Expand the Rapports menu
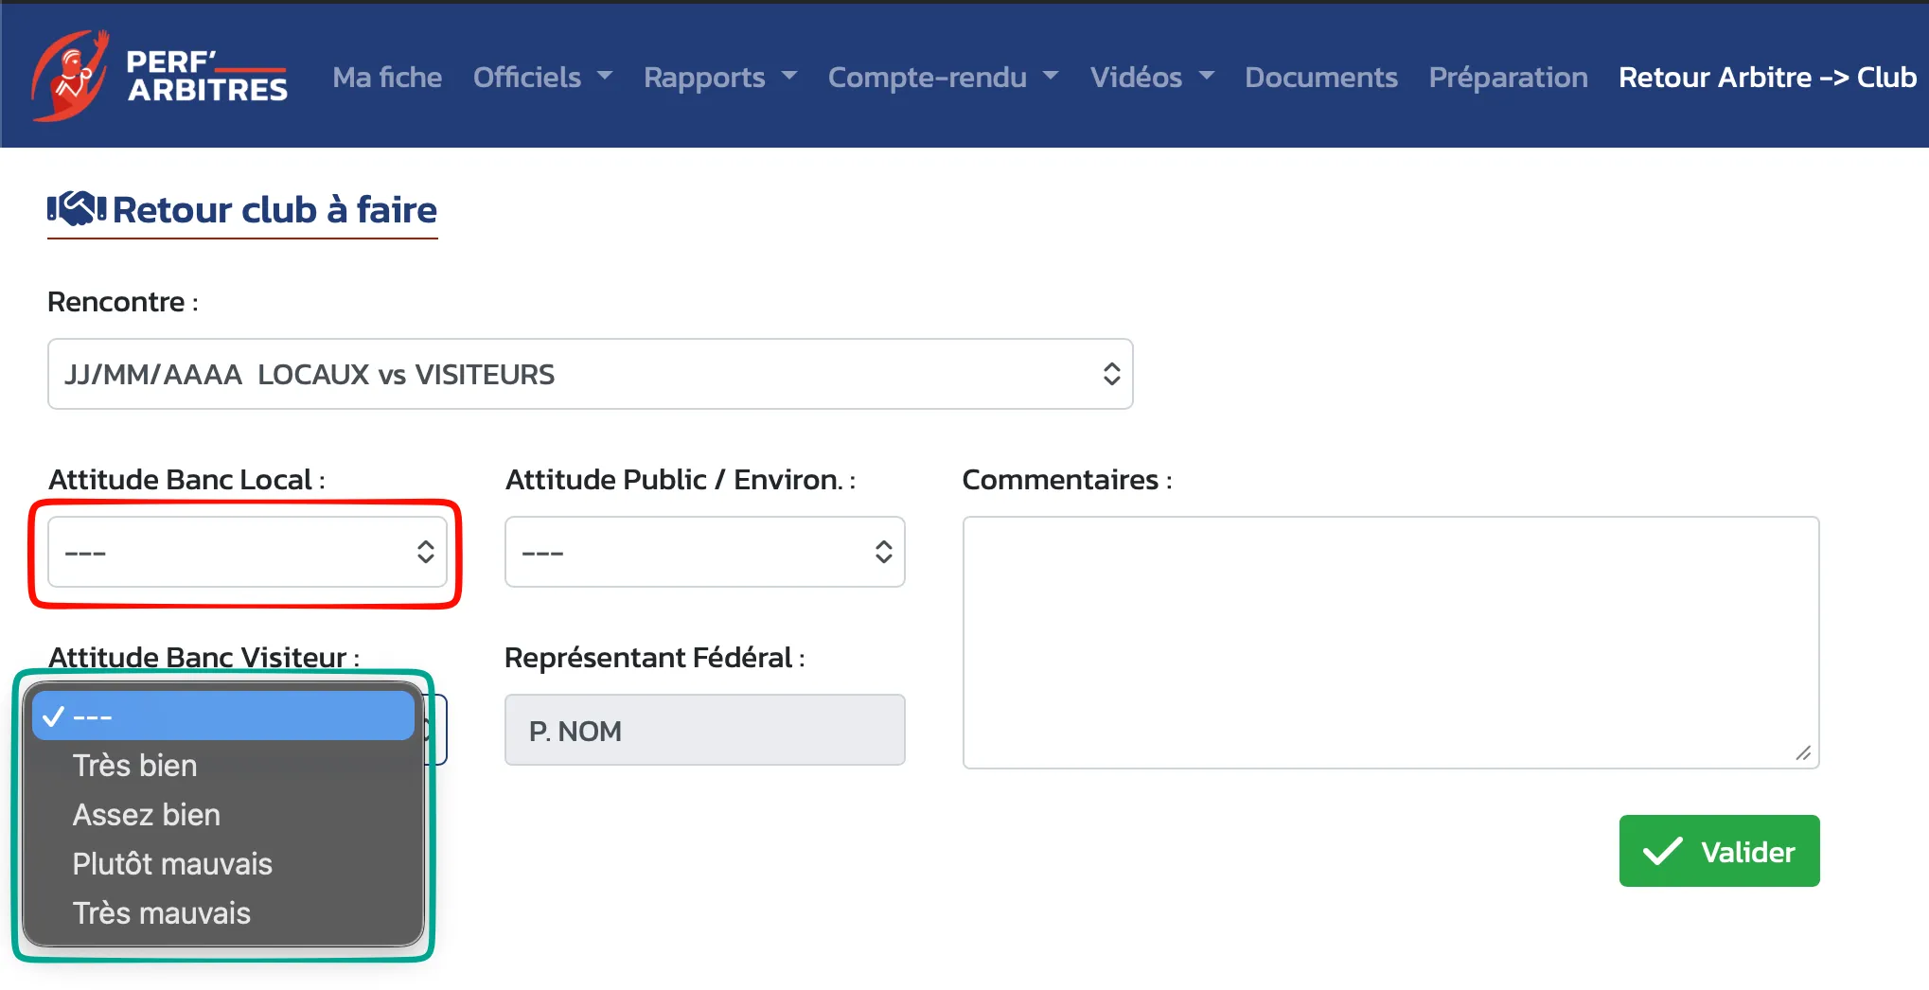This screenshot has width=1929, height=990. 720,77
